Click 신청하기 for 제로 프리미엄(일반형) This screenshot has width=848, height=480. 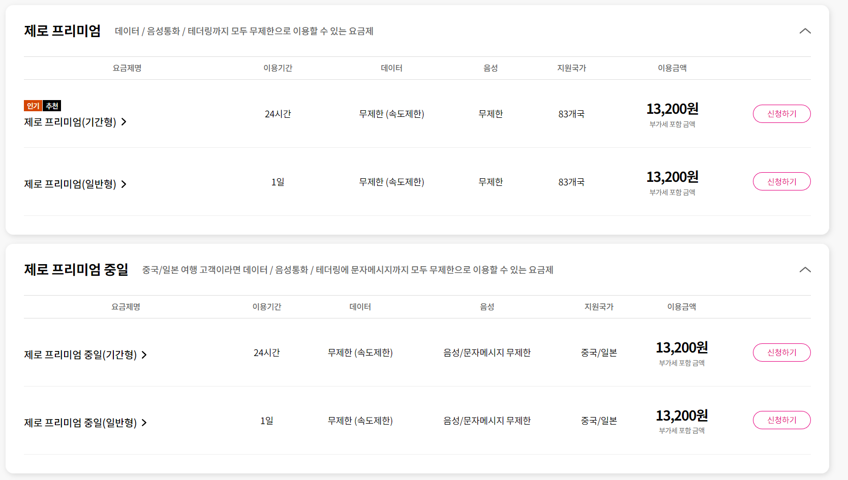(781, 181)
